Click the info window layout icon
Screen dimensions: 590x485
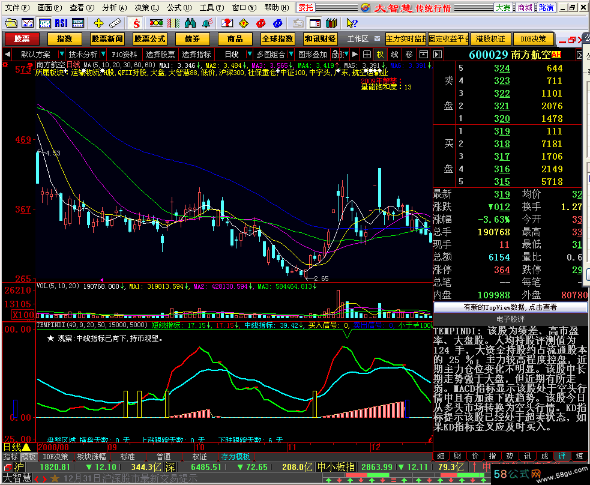click(x=315, y=23)
